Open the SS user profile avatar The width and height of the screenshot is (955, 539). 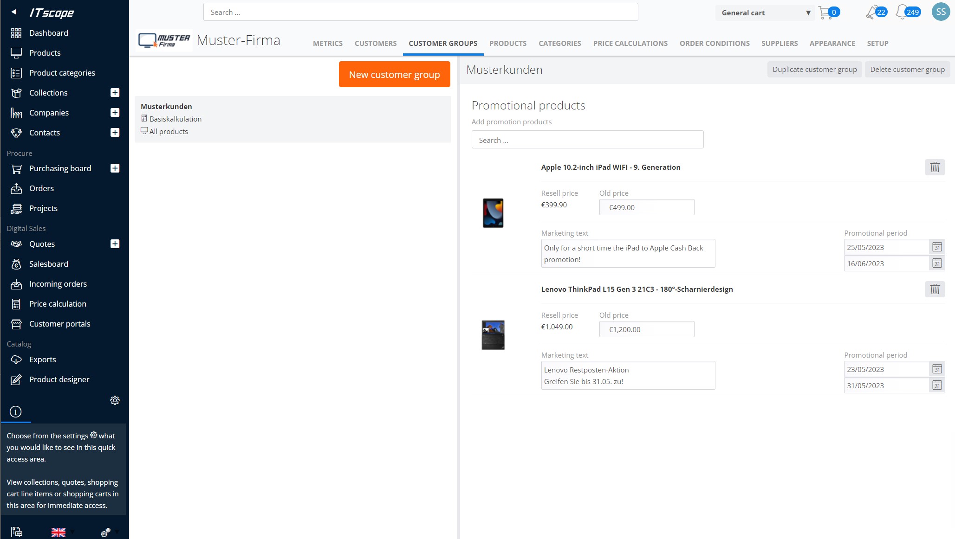[x=941, y=12]
